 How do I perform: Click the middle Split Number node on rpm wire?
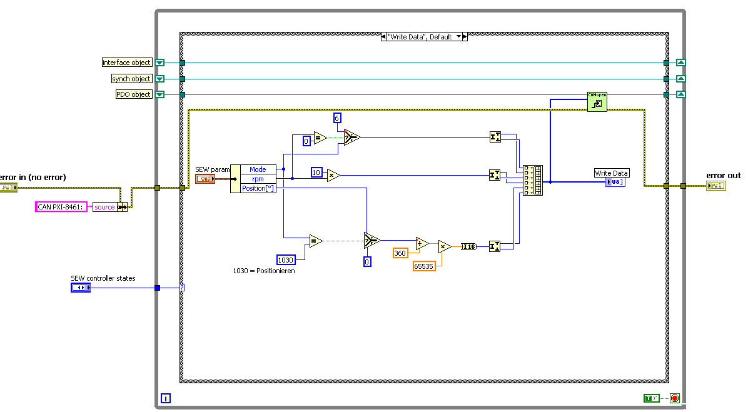click(495, 176)
